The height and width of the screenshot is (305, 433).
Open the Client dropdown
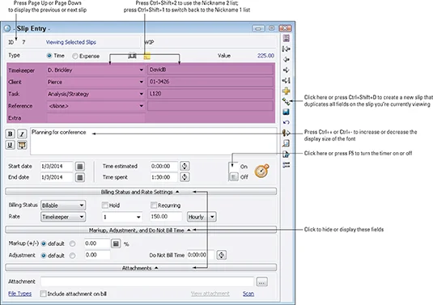[x=142, y=82]
